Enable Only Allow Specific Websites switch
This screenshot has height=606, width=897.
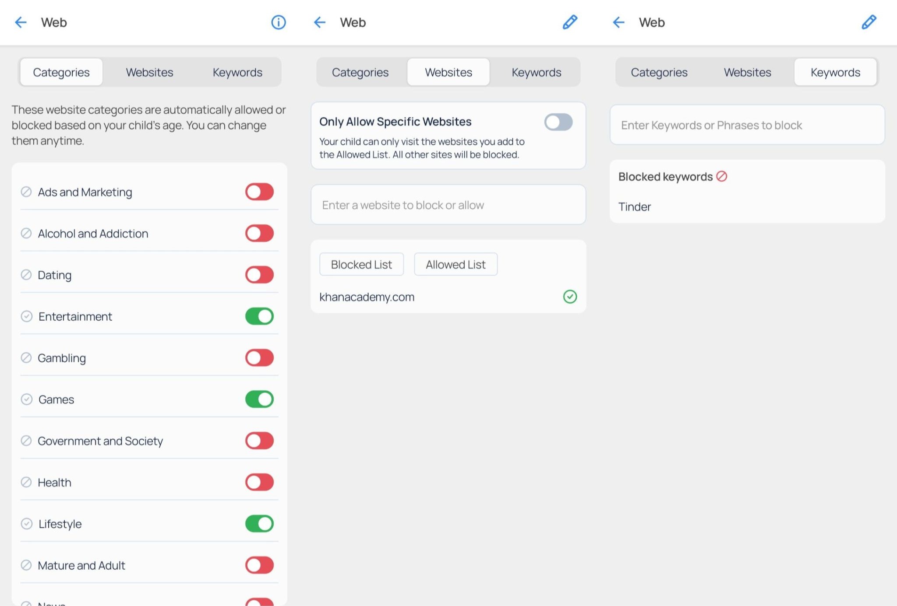(x=558, y=122)
